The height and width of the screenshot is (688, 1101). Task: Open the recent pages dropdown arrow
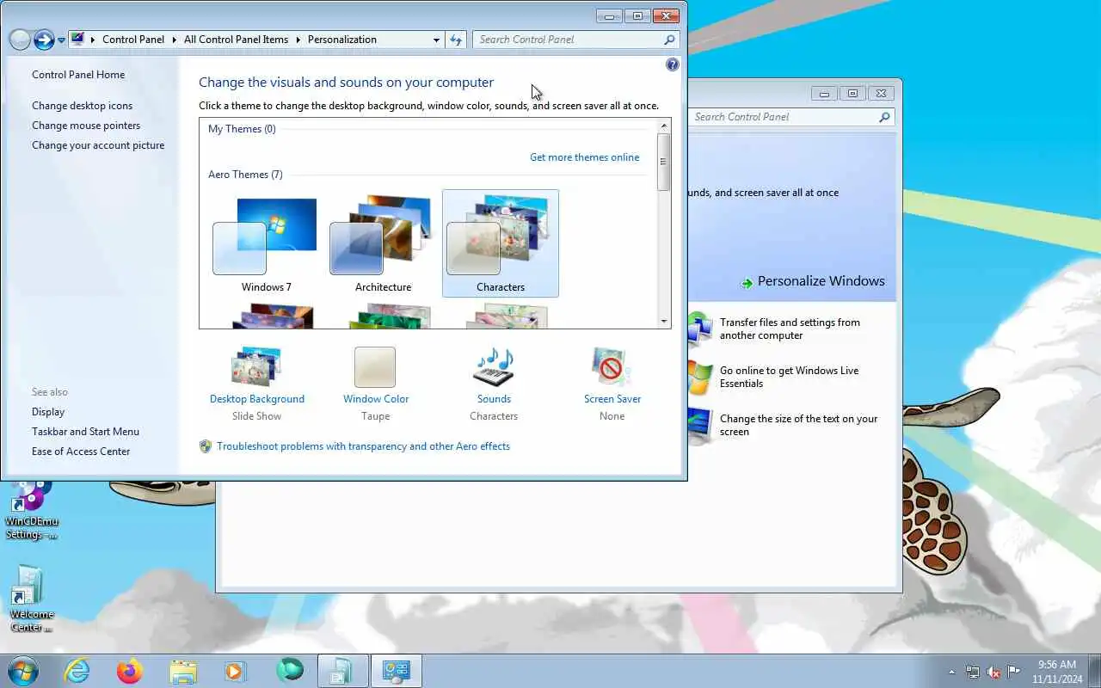click(61, 40)
